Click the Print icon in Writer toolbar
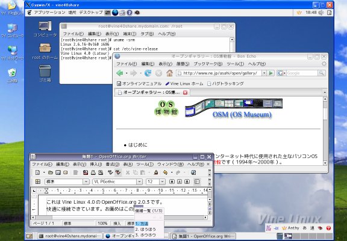 click(93, 172)
